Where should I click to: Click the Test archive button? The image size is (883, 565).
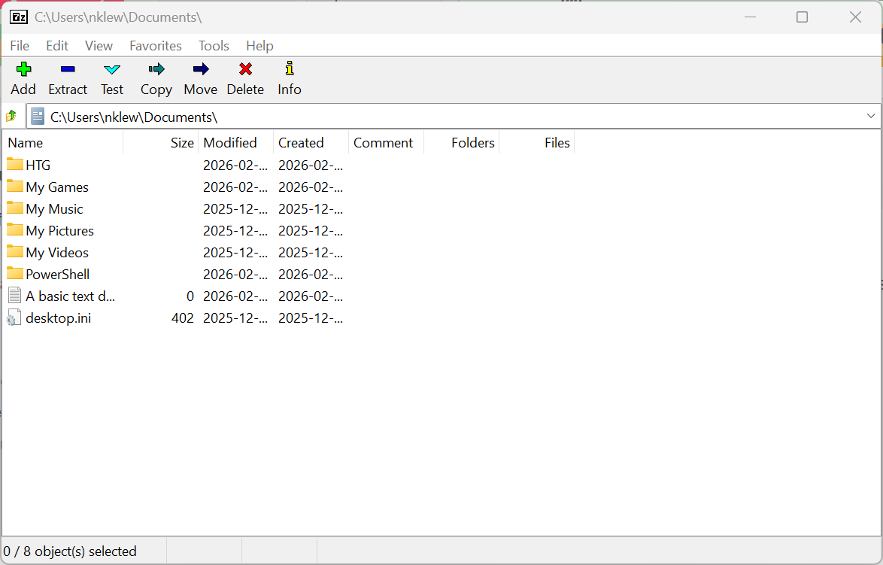(x=112, y=79)
